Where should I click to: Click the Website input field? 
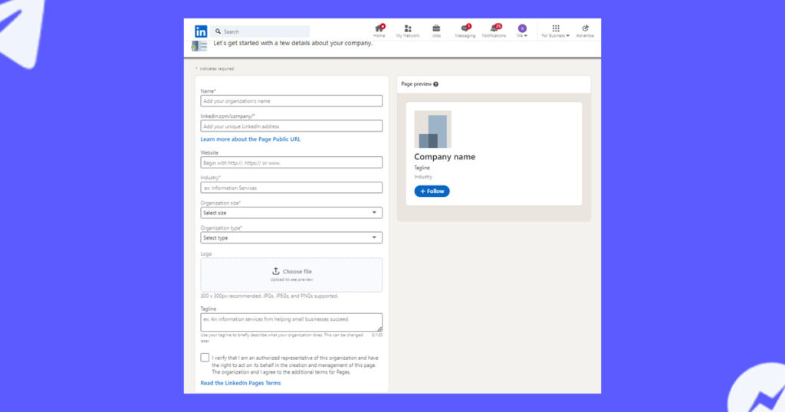click(291, 162)
